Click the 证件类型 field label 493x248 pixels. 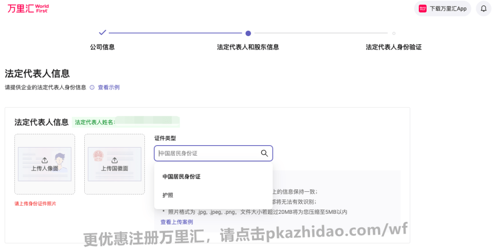tap(165, 138)
